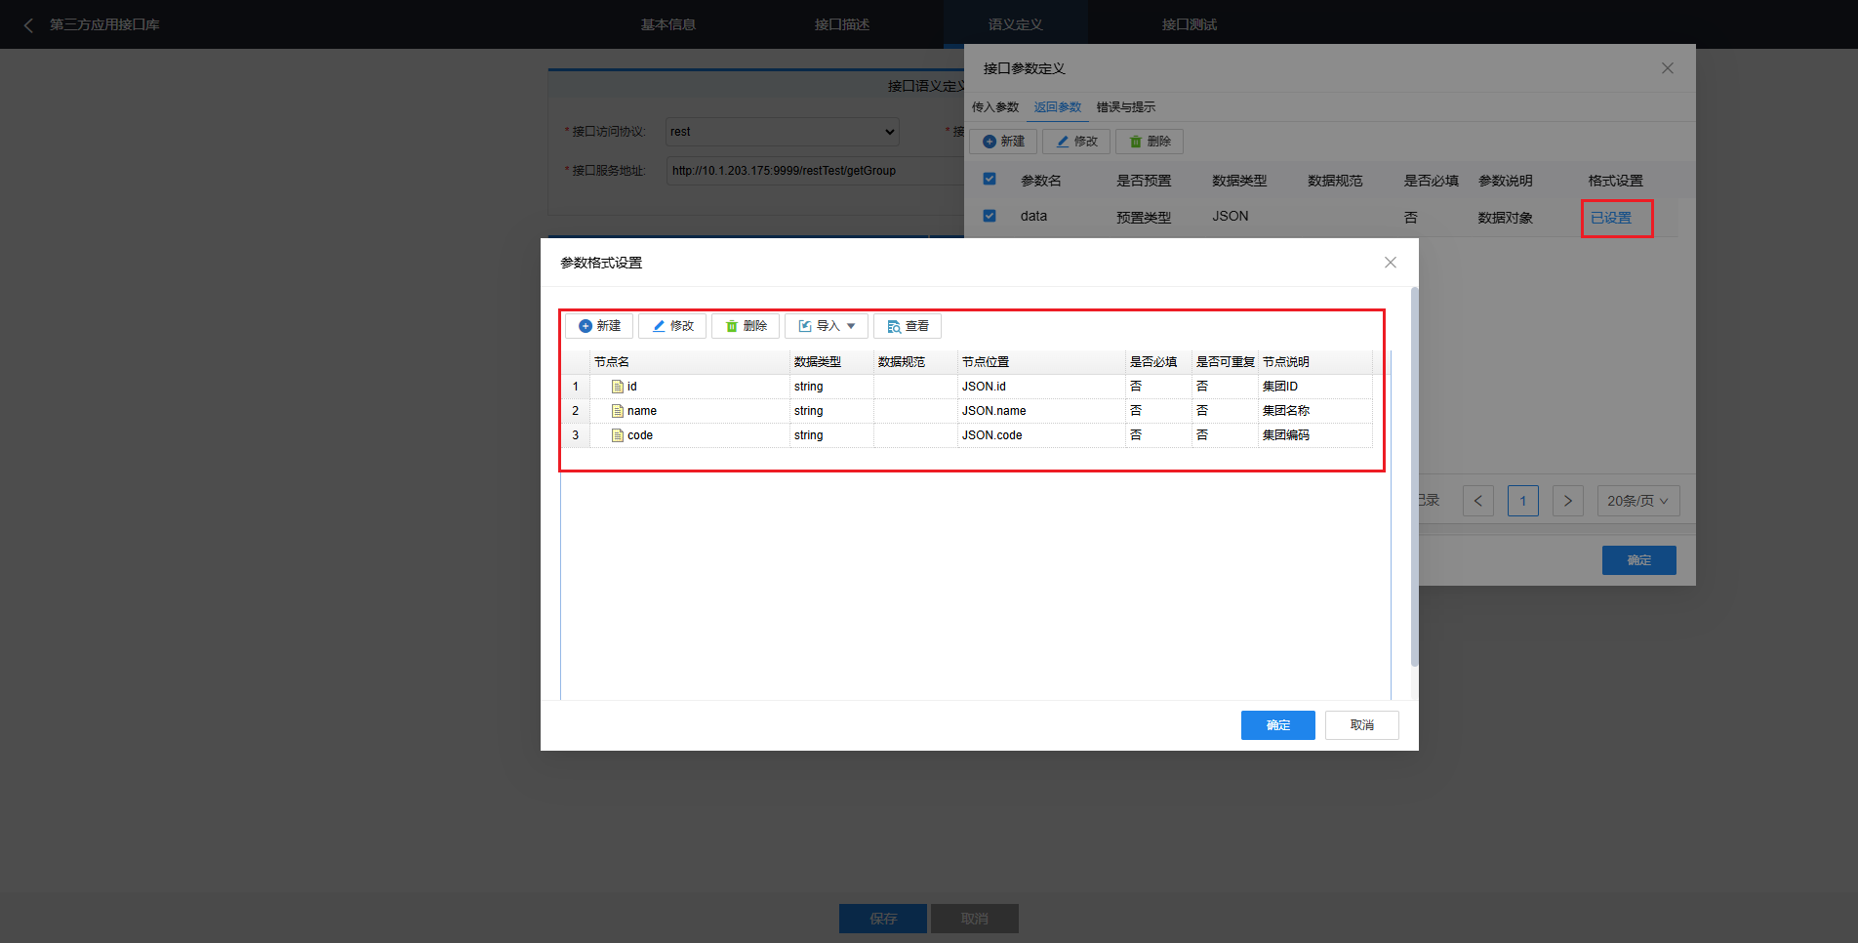Toggle the select-all checkbox in parameter header
The height and width of the screenshot is (943, 1858).
pyautogui.click(x=990, y=180)
